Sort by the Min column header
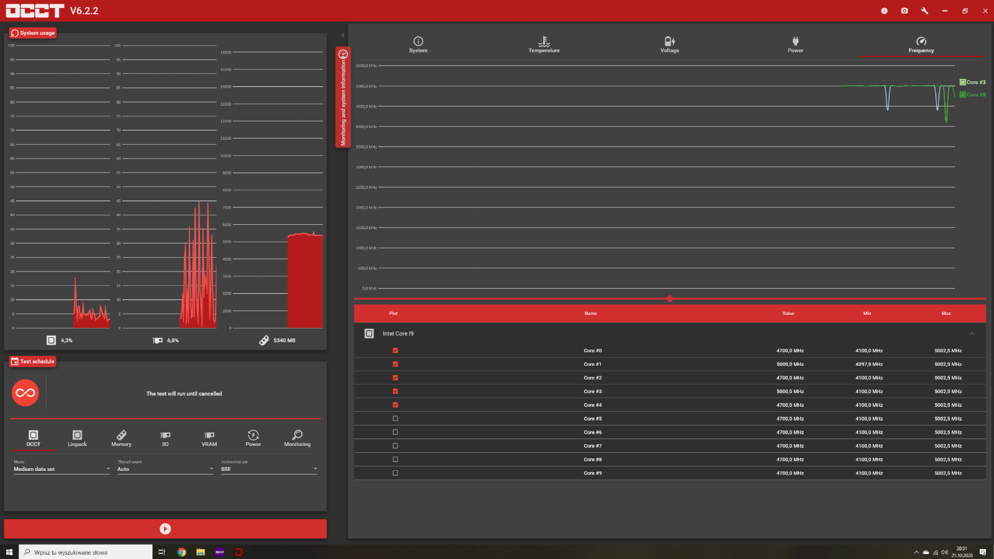 (x=867, y=313)
